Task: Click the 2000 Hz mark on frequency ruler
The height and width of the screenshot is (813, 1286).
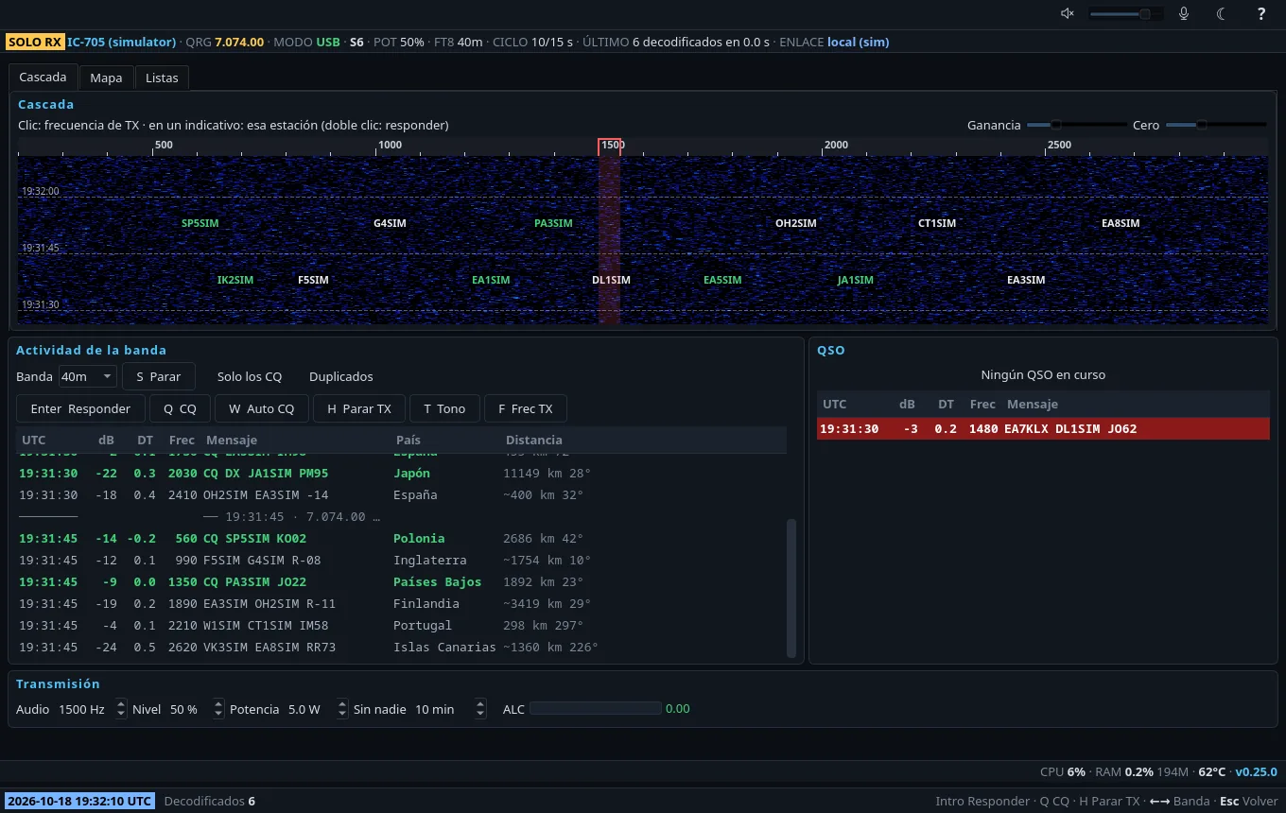Action: point(836,145)
